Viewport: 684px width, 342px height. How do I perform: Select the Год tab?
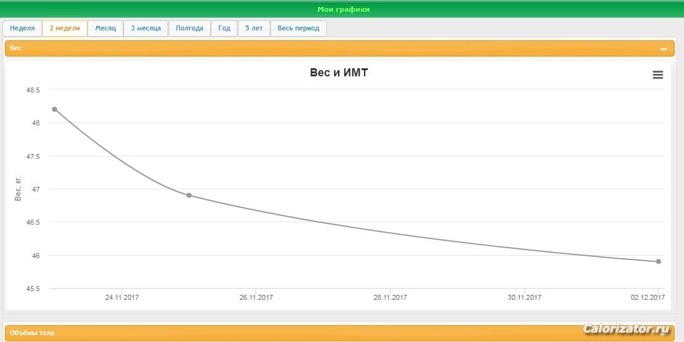(224, 29)
